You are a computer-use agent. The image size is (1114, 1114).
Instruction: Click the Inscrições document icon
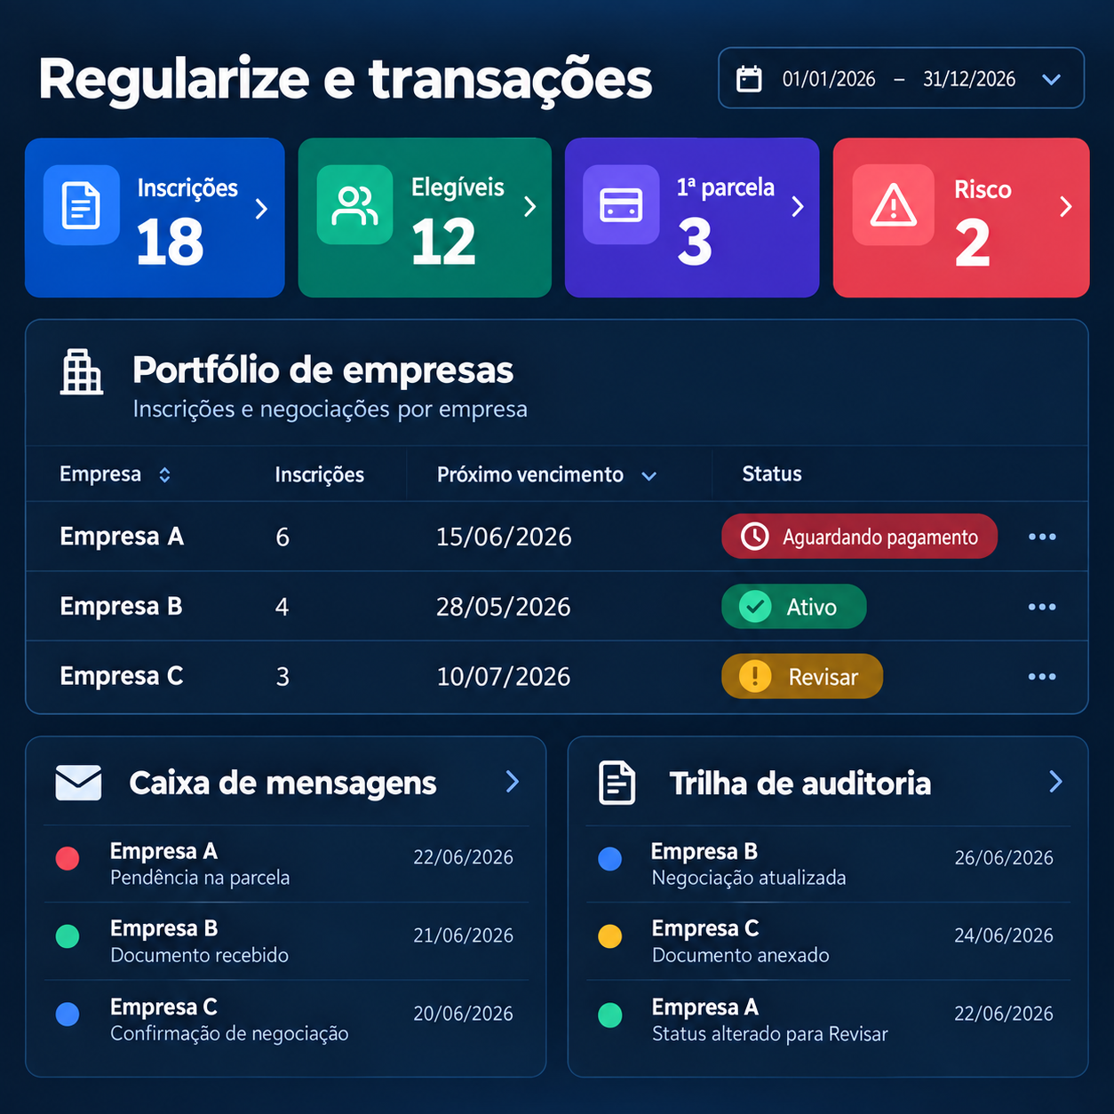(81, 205)
